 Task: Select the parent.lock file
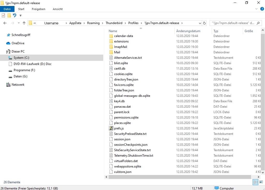pos(122,112)
